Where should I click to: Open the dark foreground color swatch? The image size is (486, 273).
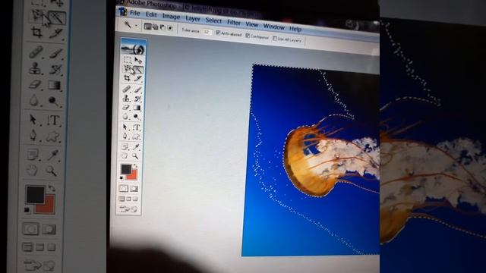click(125, 168)
